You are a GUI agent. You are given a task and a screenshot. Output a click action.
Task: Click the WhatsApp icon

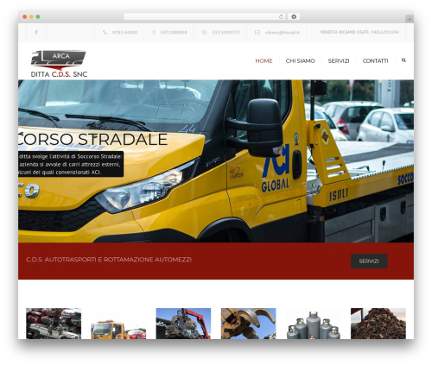tap(204, 32)
